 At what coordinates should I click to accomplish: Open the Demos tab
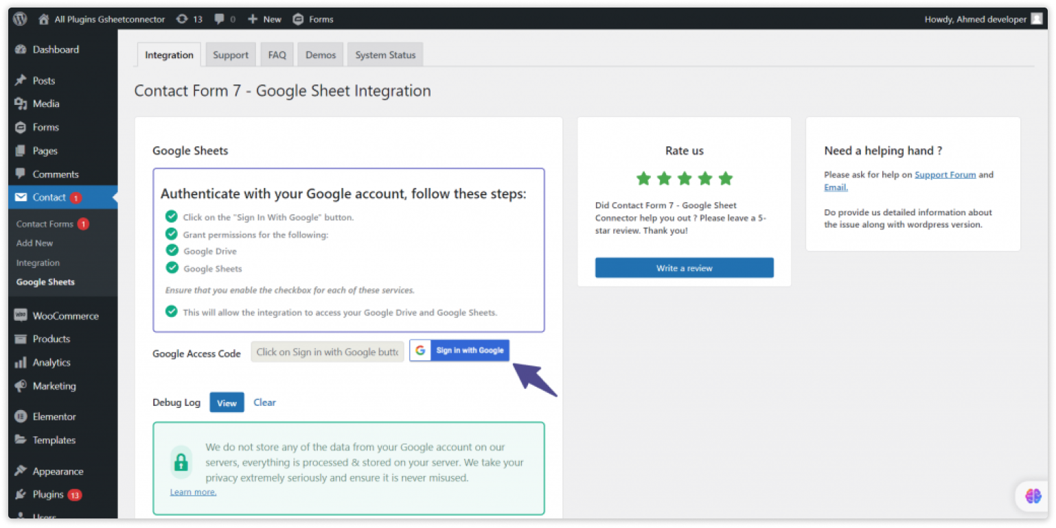pyautogui.click(x=321, y=55)
